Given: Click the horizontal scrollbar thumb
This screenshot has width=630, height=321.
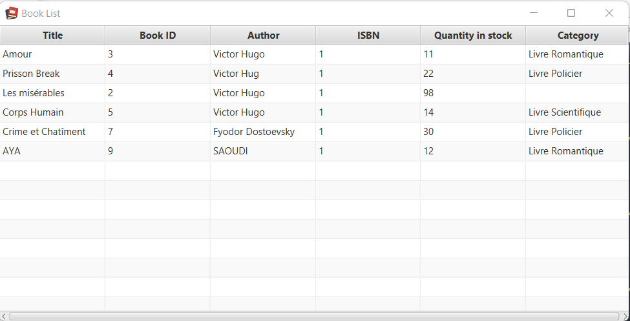Looking at the screenshot, I should click(x=314, y=316).
